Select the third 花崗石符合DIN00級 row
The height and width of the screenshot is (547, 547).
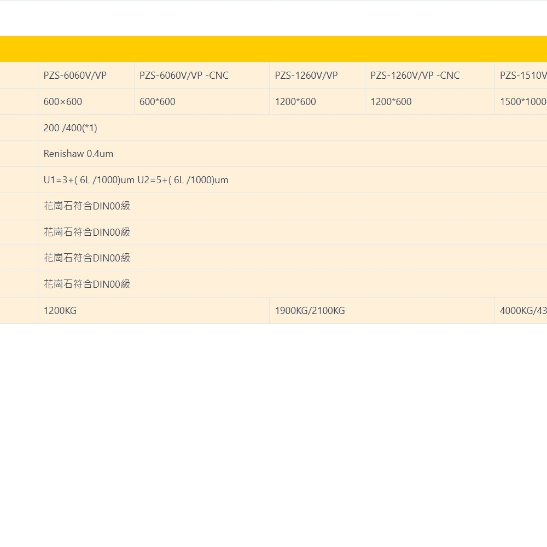87,258
